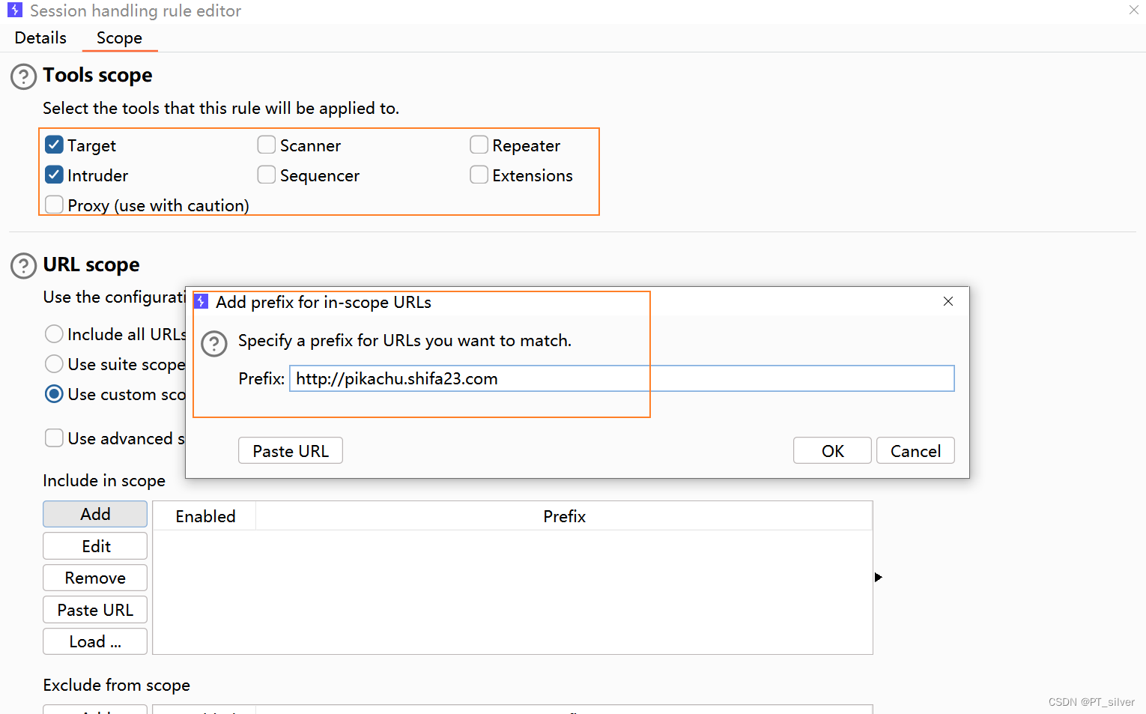Click the "Include in scope" label

tap(104, 480)
